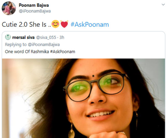Open the blue #AskPoonam hashtag
Viewport: 166px width, 138px height.
(90, 25)
